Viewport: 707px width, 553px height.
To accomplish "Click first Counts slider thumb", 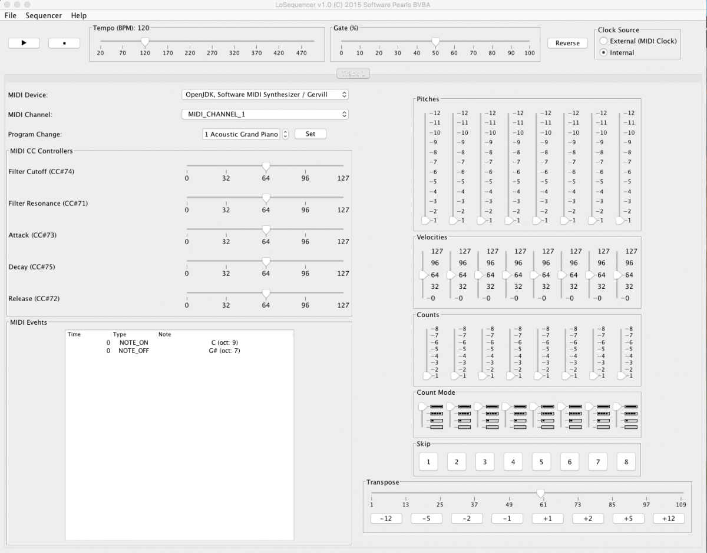I will (427, 375).
